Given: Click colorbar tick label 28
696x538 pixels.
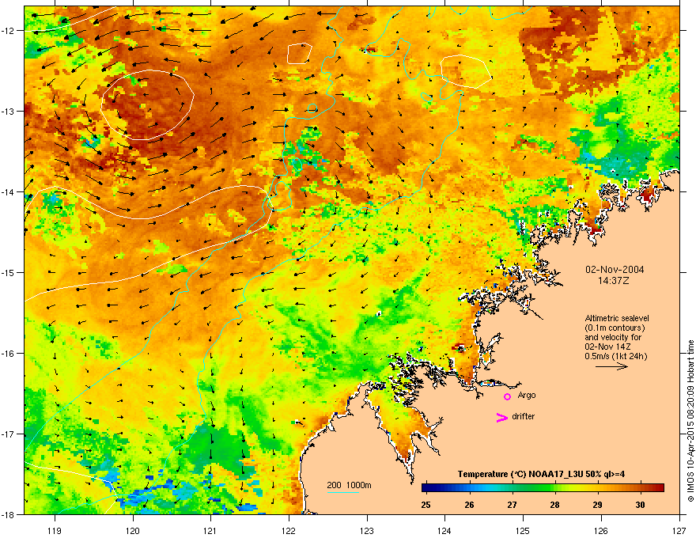Looking at the screenshot, I should coord(554,505).
